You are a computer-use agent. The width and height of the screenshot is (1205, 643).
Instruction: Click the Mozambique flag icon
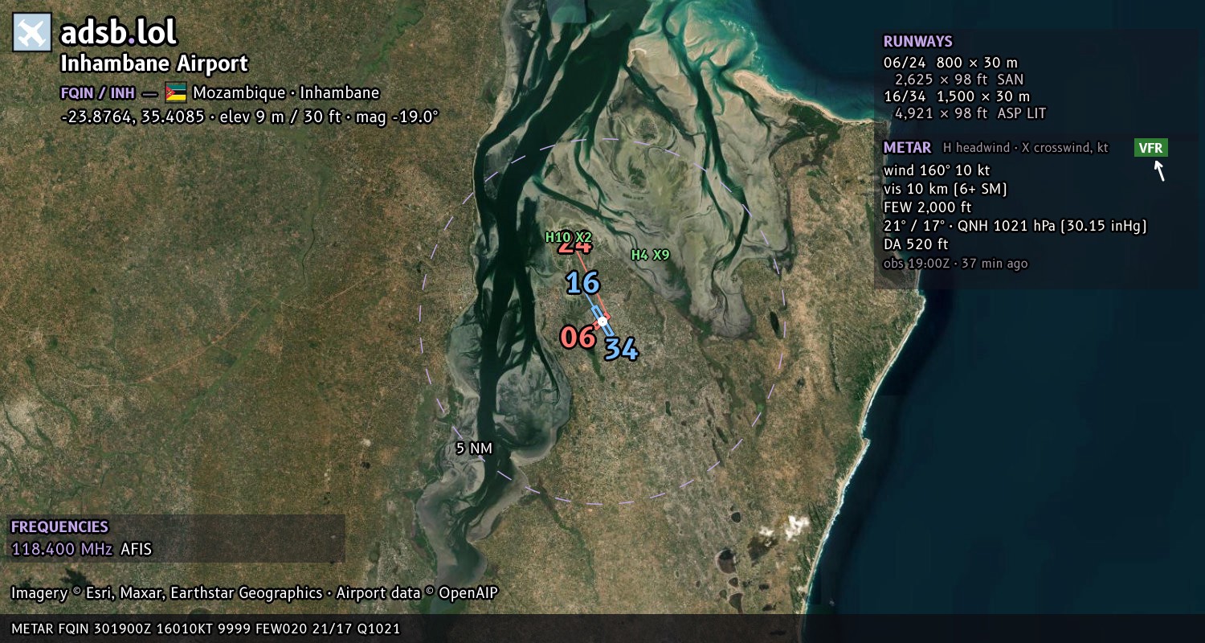(176, 92)
